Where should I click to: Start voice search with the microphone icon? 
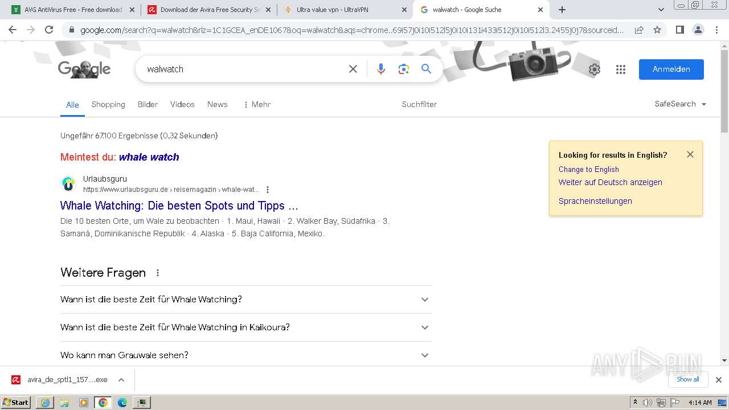click(x=381, y=69)
